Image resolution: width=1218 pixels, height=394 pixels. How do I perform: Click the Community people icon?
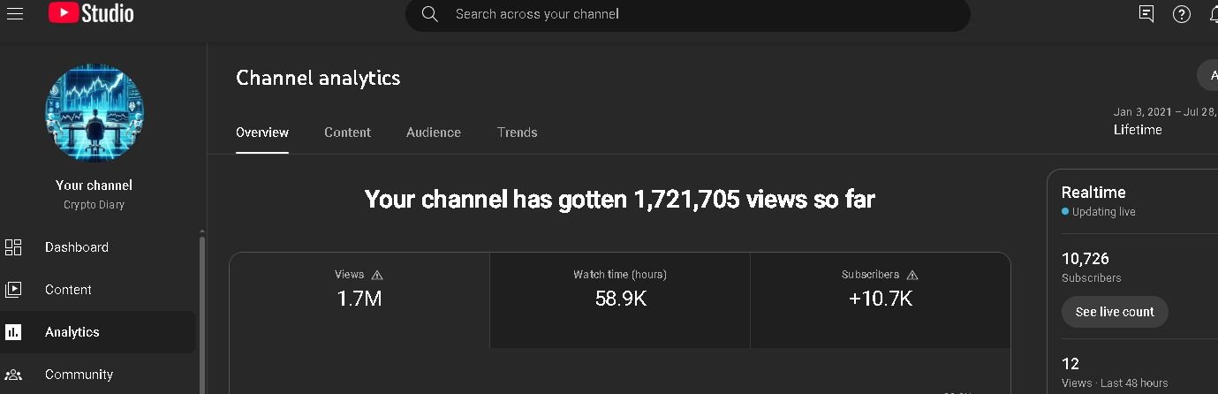click(13, 375)
